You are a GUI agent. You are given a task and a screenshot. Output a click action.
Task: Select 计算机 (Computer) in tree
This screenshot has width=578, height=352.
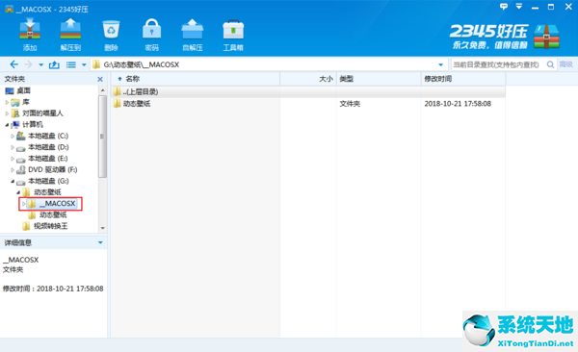point(33,125)
